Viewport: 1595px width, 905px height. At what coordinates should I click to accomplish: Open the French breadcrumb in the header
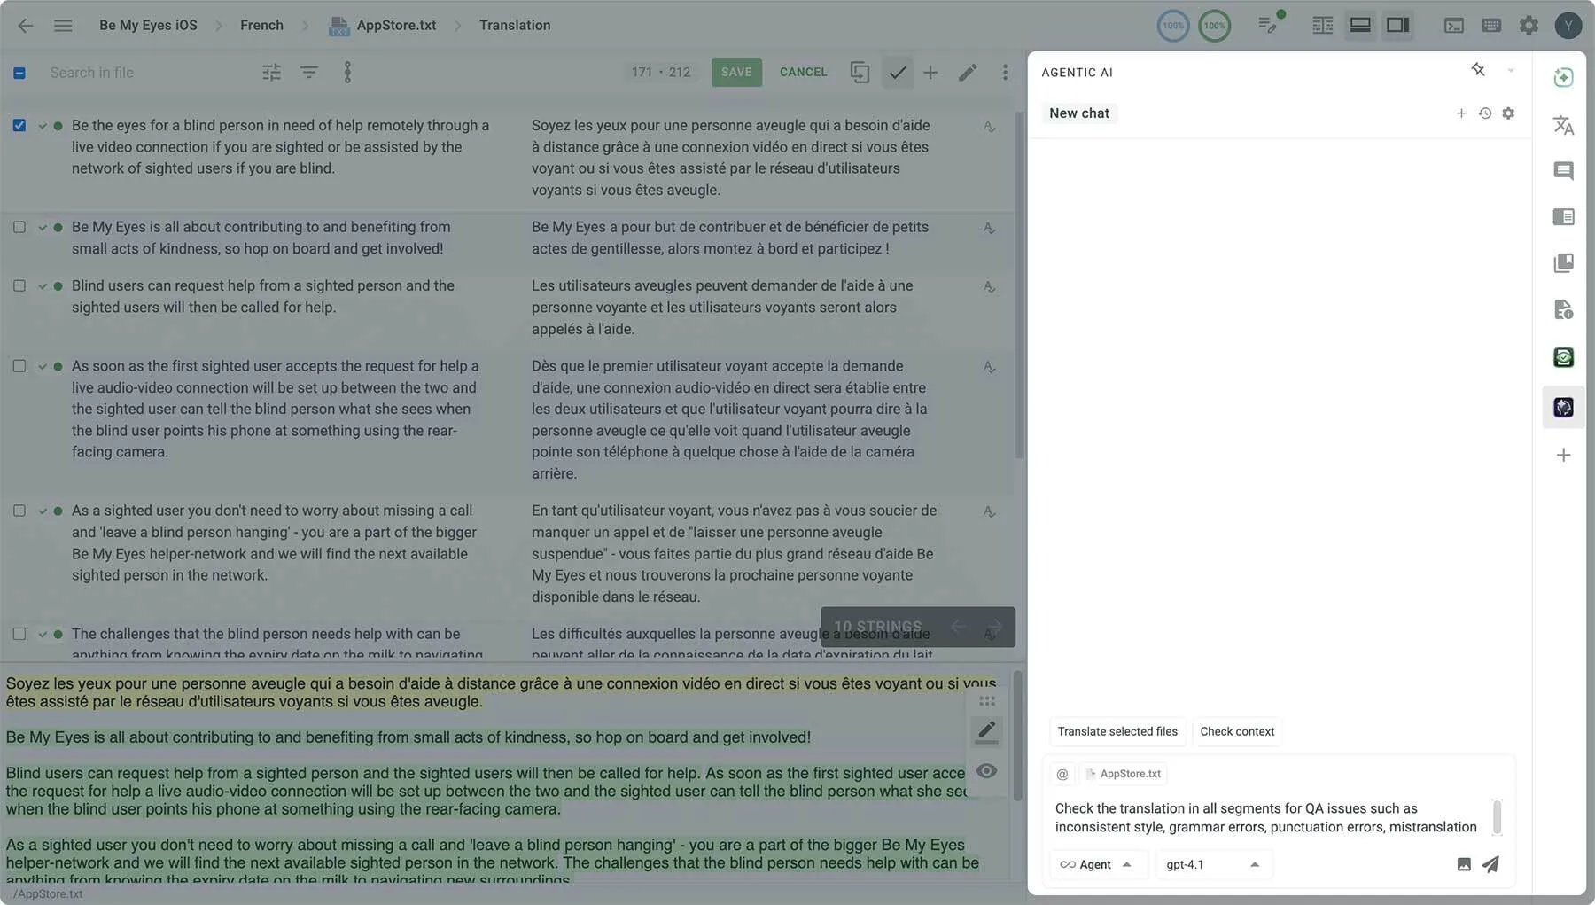click(x=261, y=25)
